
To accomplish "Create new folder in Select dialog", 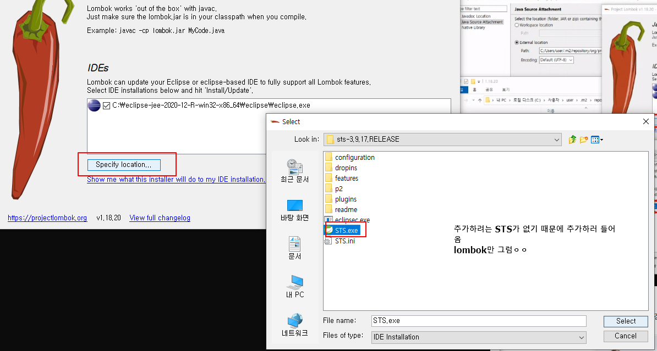I will point(584,140).
